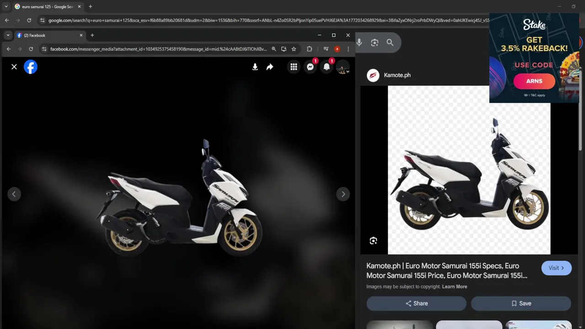Image resolution: width=585 pixels, height=329 pixels.
Task: Click the google.com search URL field
Action: click(269, 20)
